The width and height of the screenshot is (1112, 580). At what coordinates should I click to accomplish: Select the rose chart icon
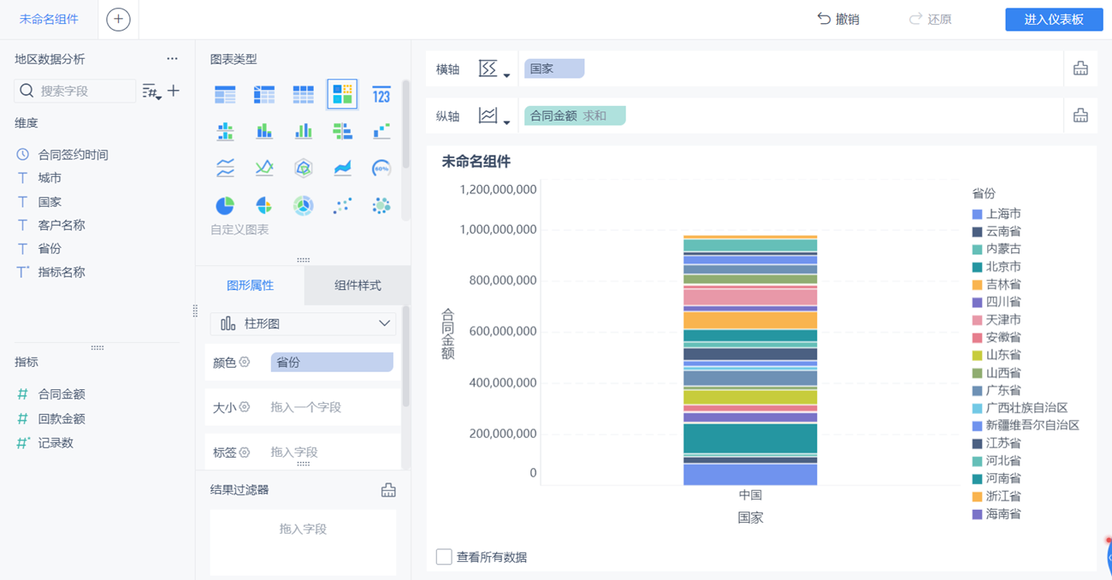click(264, 205)
